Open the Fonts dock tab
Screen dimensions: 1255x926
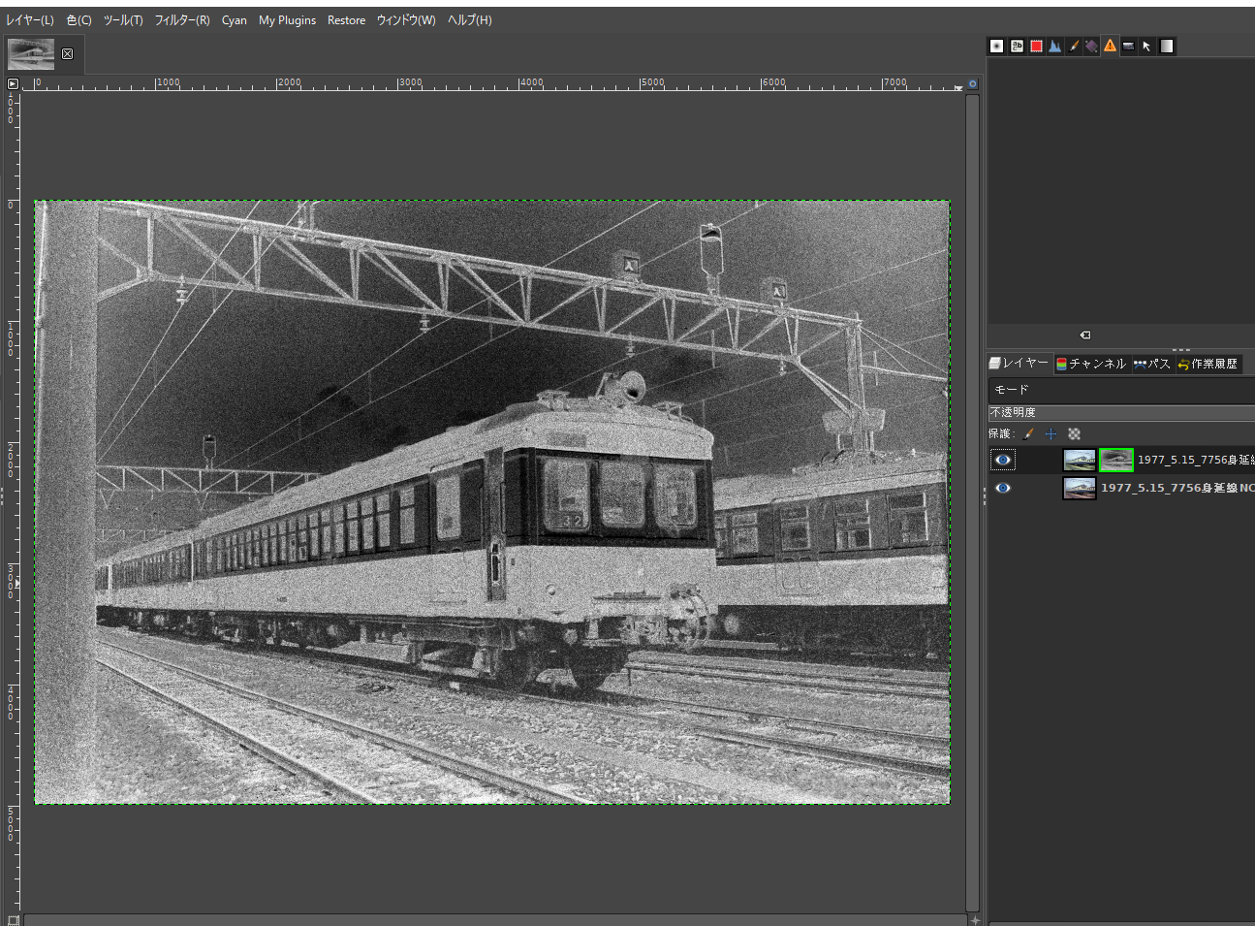[x=1017, y=46]
